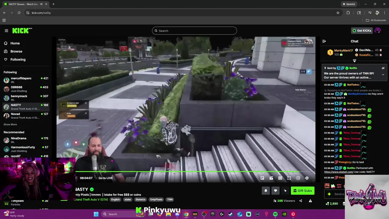This screenshot has height=219, width=389.
Task: Select the DBR666 channel in Following
Action: tap(26, 89)
